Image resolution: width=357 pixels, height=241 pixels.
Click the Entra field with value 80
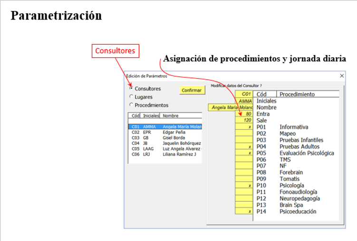[x=244, y=114]
